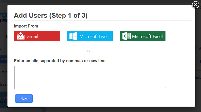Click the Gmail envelope icon

click(x=21, y=36)
